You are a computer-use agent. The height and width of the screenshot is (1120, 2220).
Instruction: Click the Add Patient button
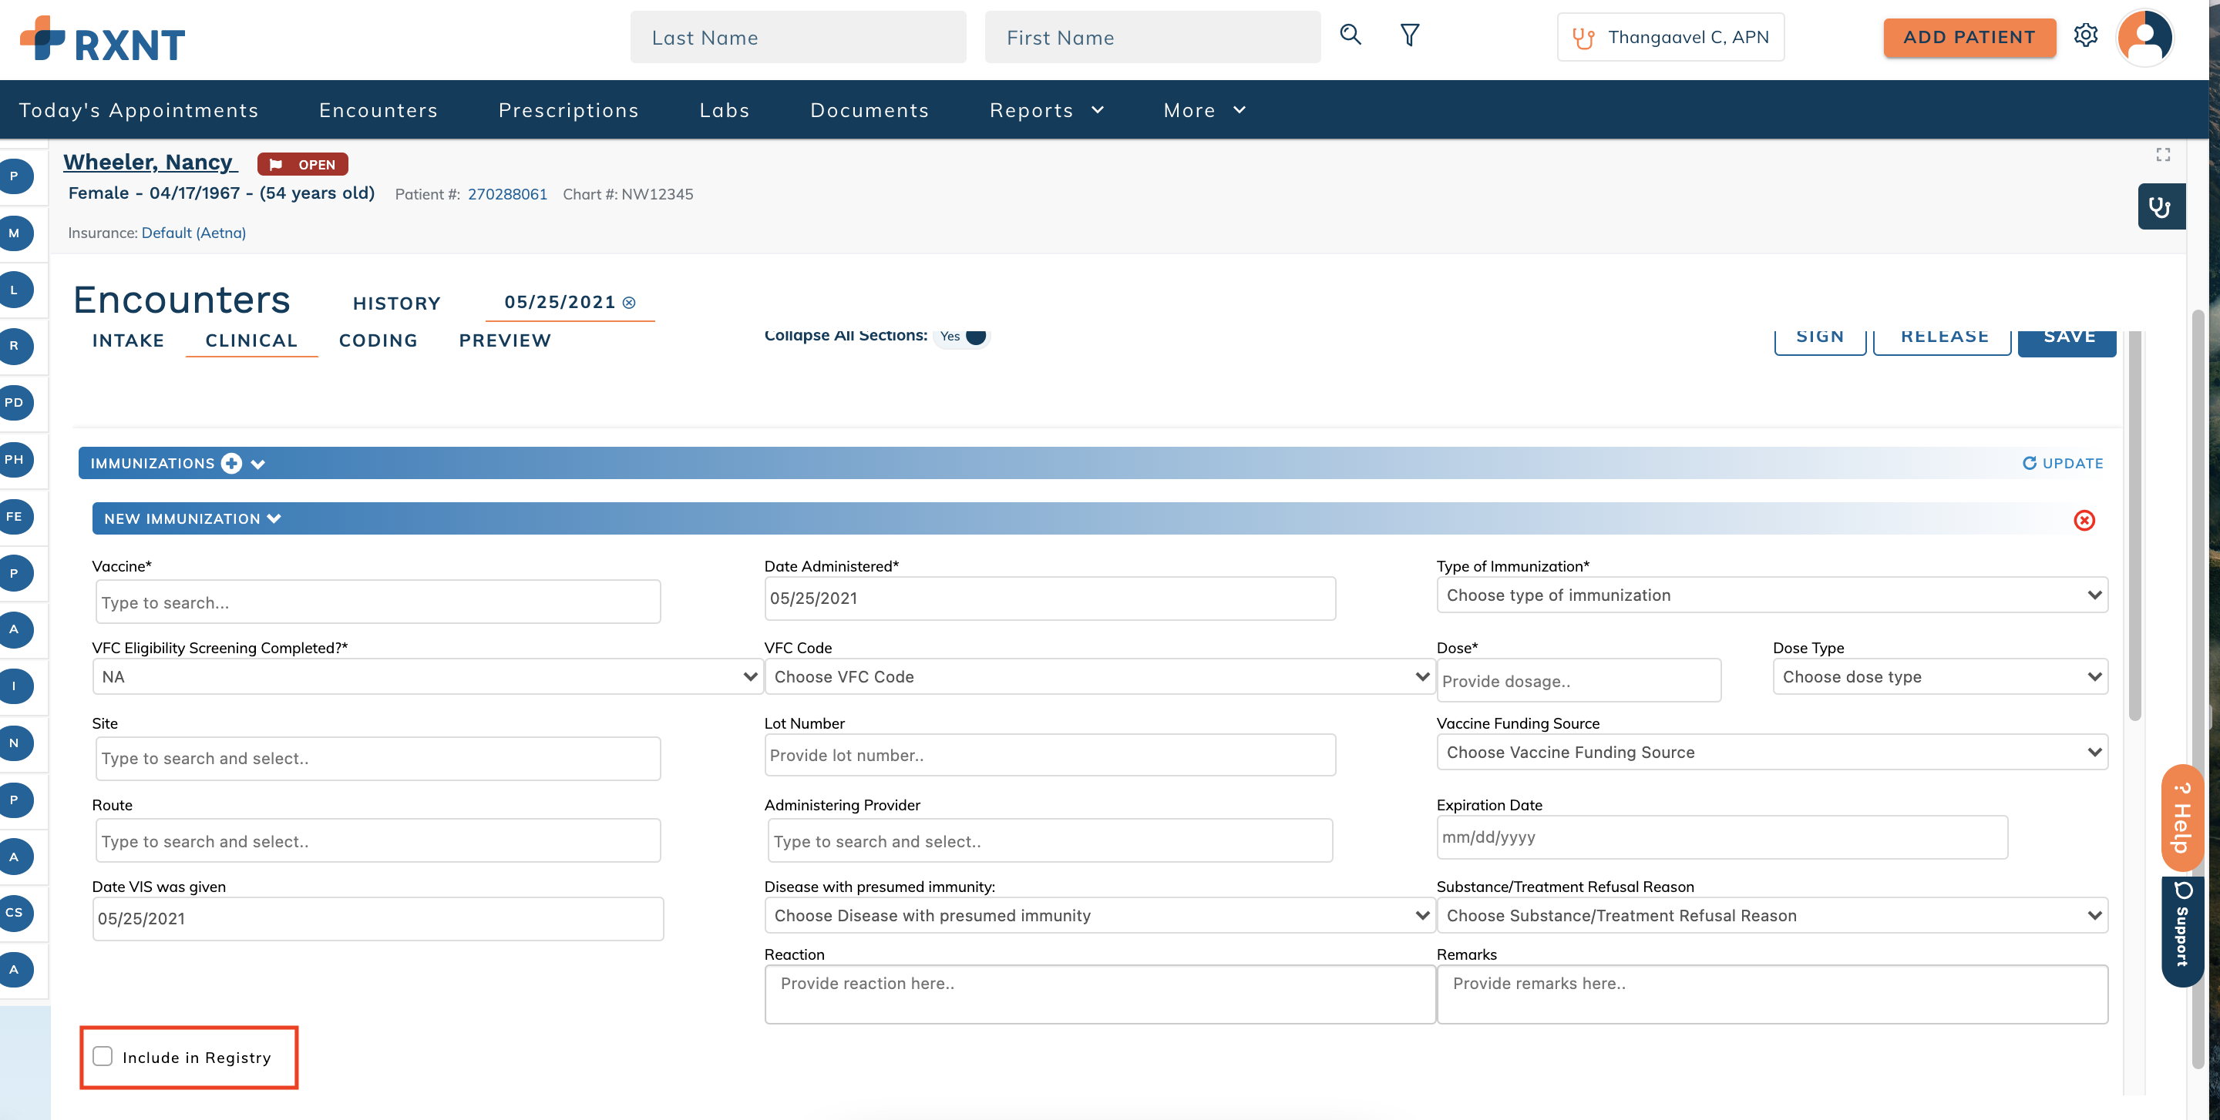click(x=1969, y=37)
